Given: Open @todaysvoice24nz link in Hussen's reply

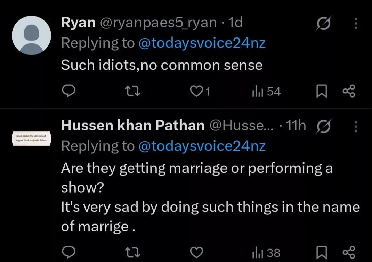Looking at the screenshot, I should [202, 146].
